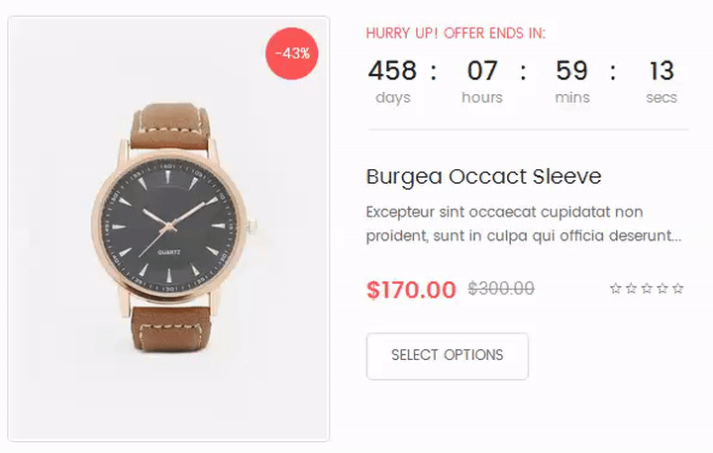Click the 'days' countdown label
This screenshot has width=713, height=453.
coord(393,98)
